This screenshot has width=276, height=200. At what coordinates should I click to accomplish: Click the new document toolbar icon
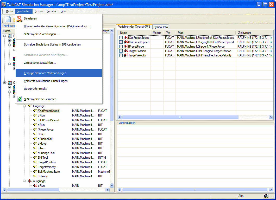click(8, 19)
